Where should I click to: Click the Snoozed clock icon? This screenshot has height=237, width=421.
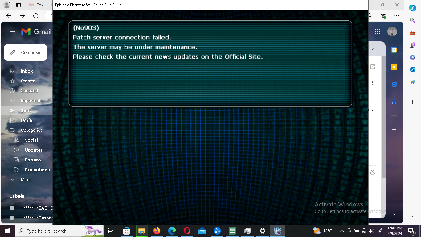point(12,91)
